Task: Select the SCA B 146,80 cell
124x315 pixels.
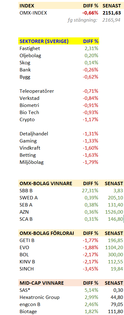Action: [116, 219]
